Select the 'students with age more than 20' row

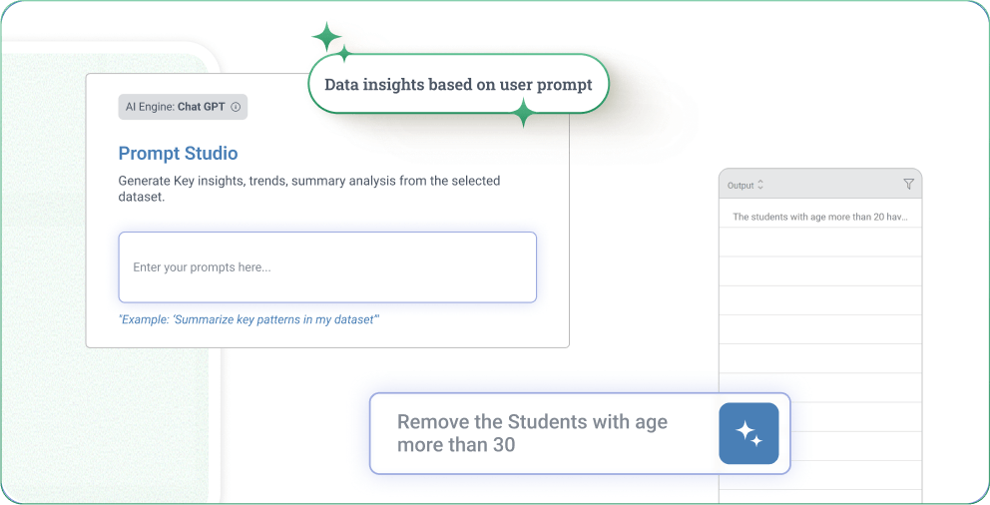pyautogui.click(x=820, y=216)
